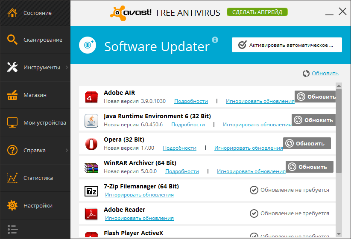Open the Магазин section
Image resolution: width=351 pixels, height=239 pixels.
[x=35, y=95]
